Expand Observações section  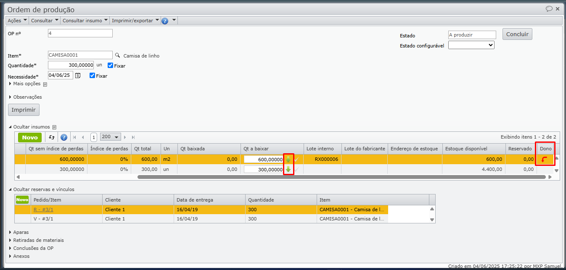[x=25, y=97]
